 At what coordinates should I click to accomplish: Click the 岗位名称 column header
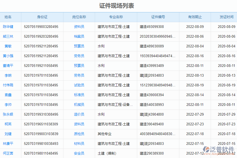(79, 17)
